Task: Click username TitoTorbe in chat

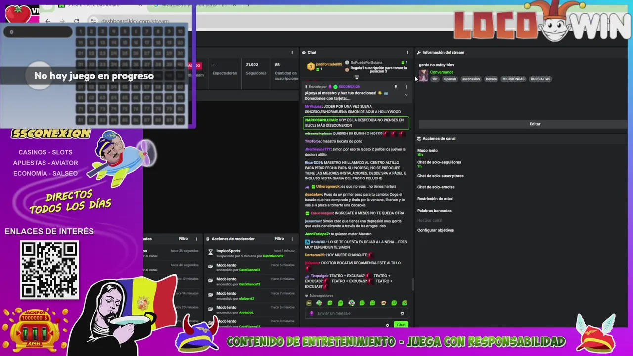Action: click(x=313, y=141)
